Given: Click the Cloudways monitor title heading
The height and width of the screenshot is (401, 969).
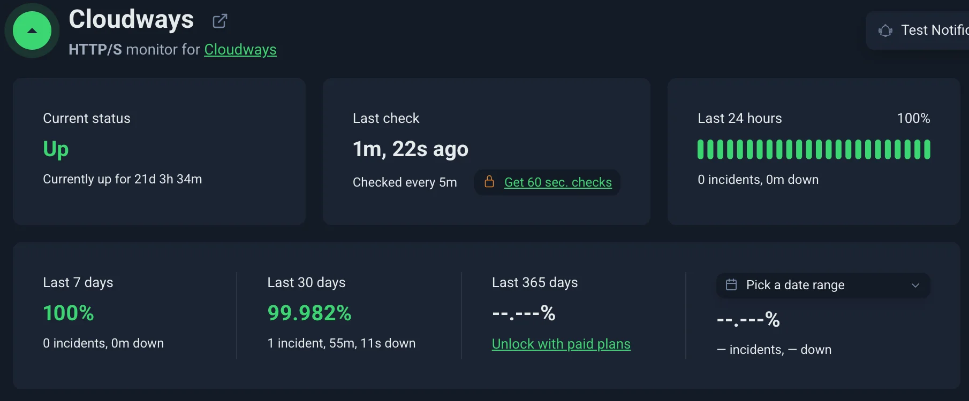Looking at the screenshot, I should tap(131, 20).
